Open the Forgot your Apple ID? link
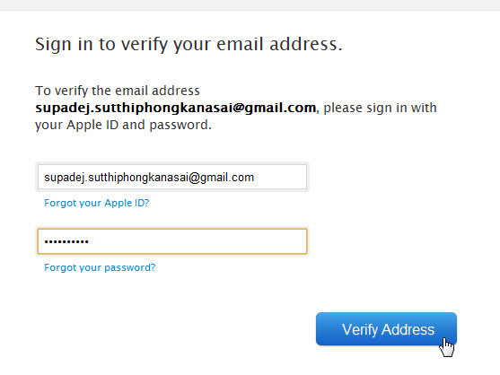 pos(97,203)
